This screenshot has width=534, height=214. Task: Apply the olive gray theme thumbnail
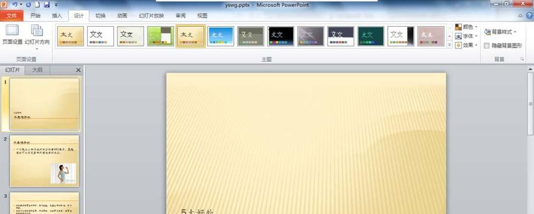pos(251,36)
